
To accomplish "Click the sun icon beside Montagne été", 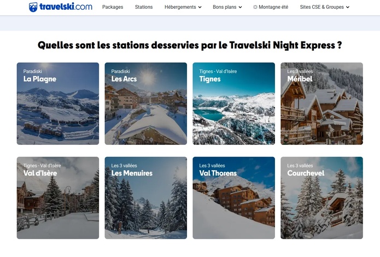I will (x=255, y=7).
